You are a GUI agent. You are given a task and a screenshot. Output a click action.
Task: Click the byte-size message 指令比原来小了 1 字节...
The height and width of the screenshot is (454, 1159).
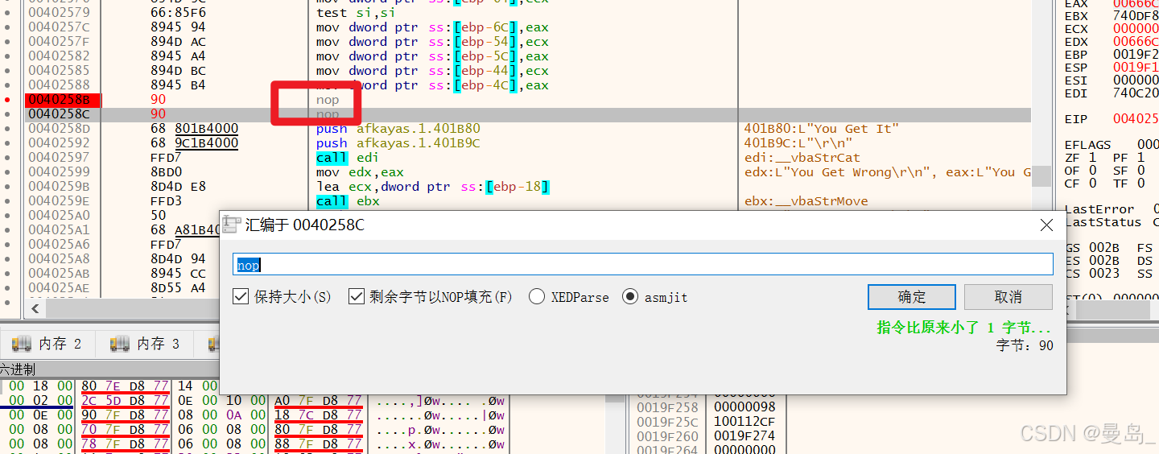click(x=964, y=328)
